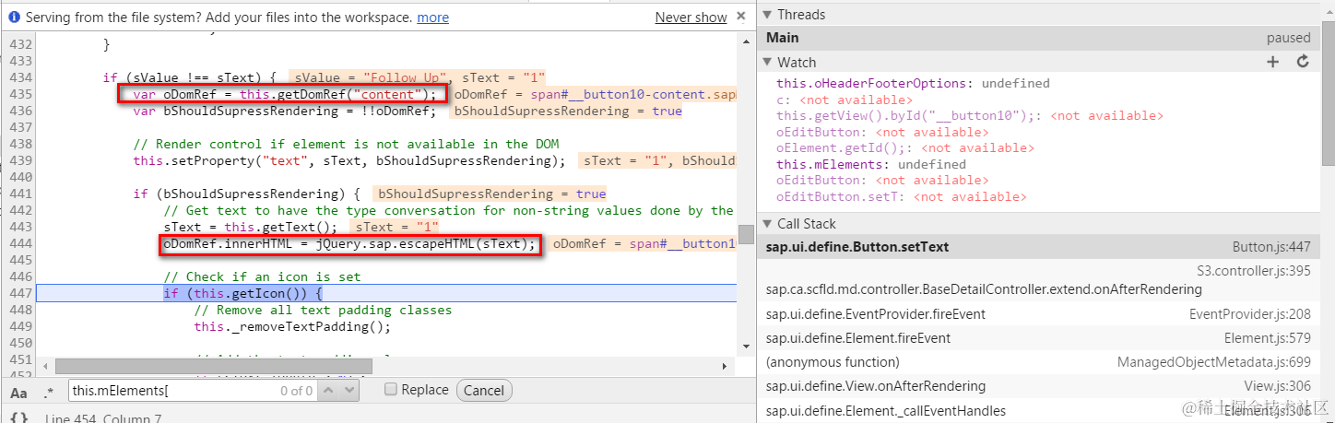Click code line 'this._removeTextPadding();'
The image size is (1335, 423).
pyautogui.click(x=292, y=327)
